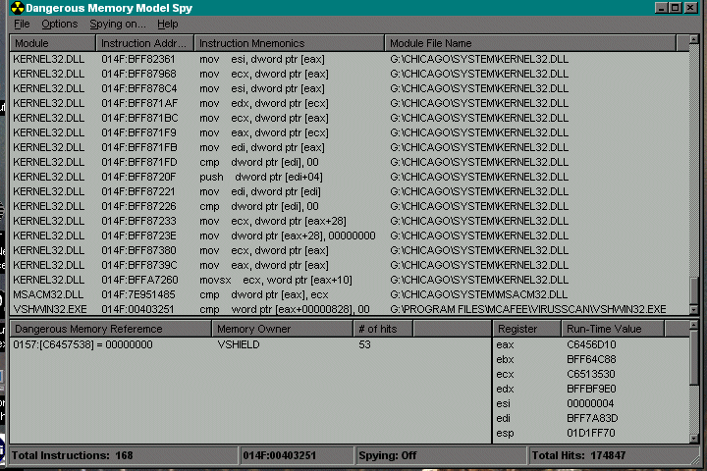This screenshot has width=707, height=471.
Task: Click the value C6456D10 for eax
Action: (591, 344)
